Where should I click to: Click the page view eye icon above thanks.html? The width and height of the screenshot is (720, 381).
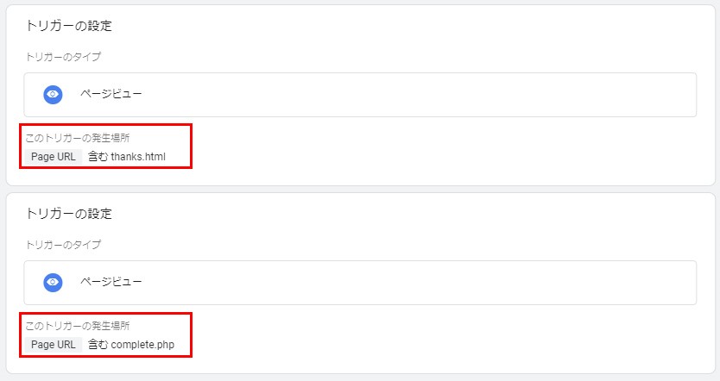coord(53,95)
